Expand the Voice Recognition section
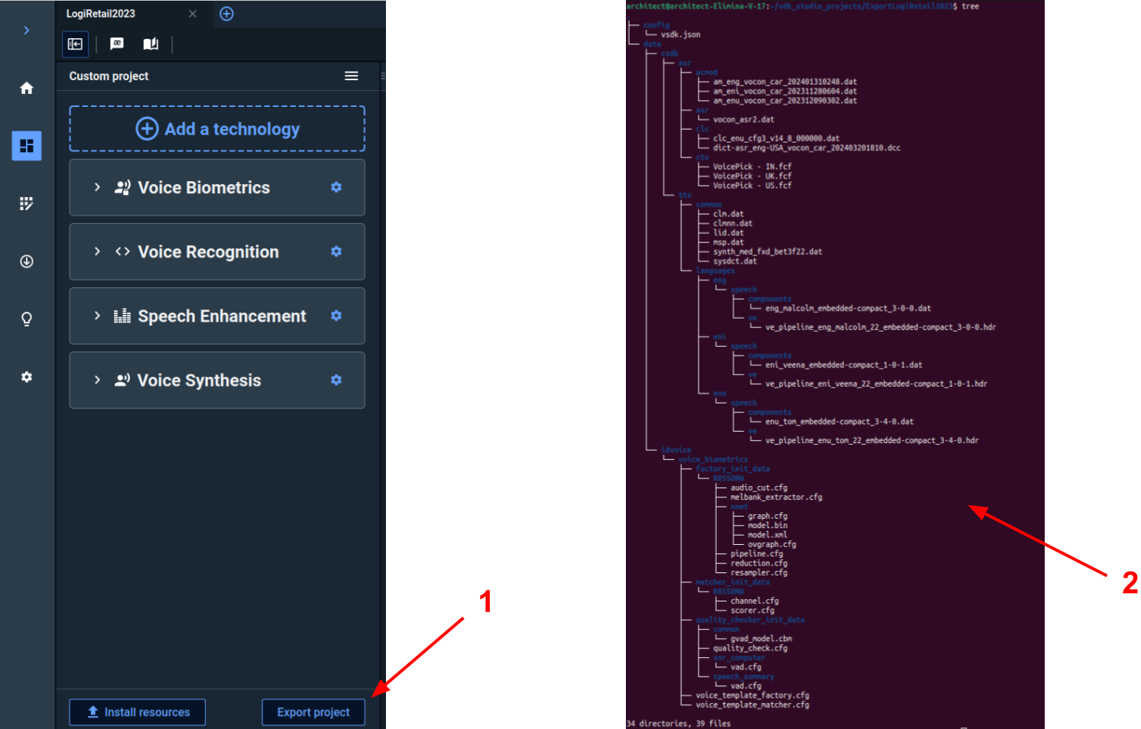 (x=97, y=251)
